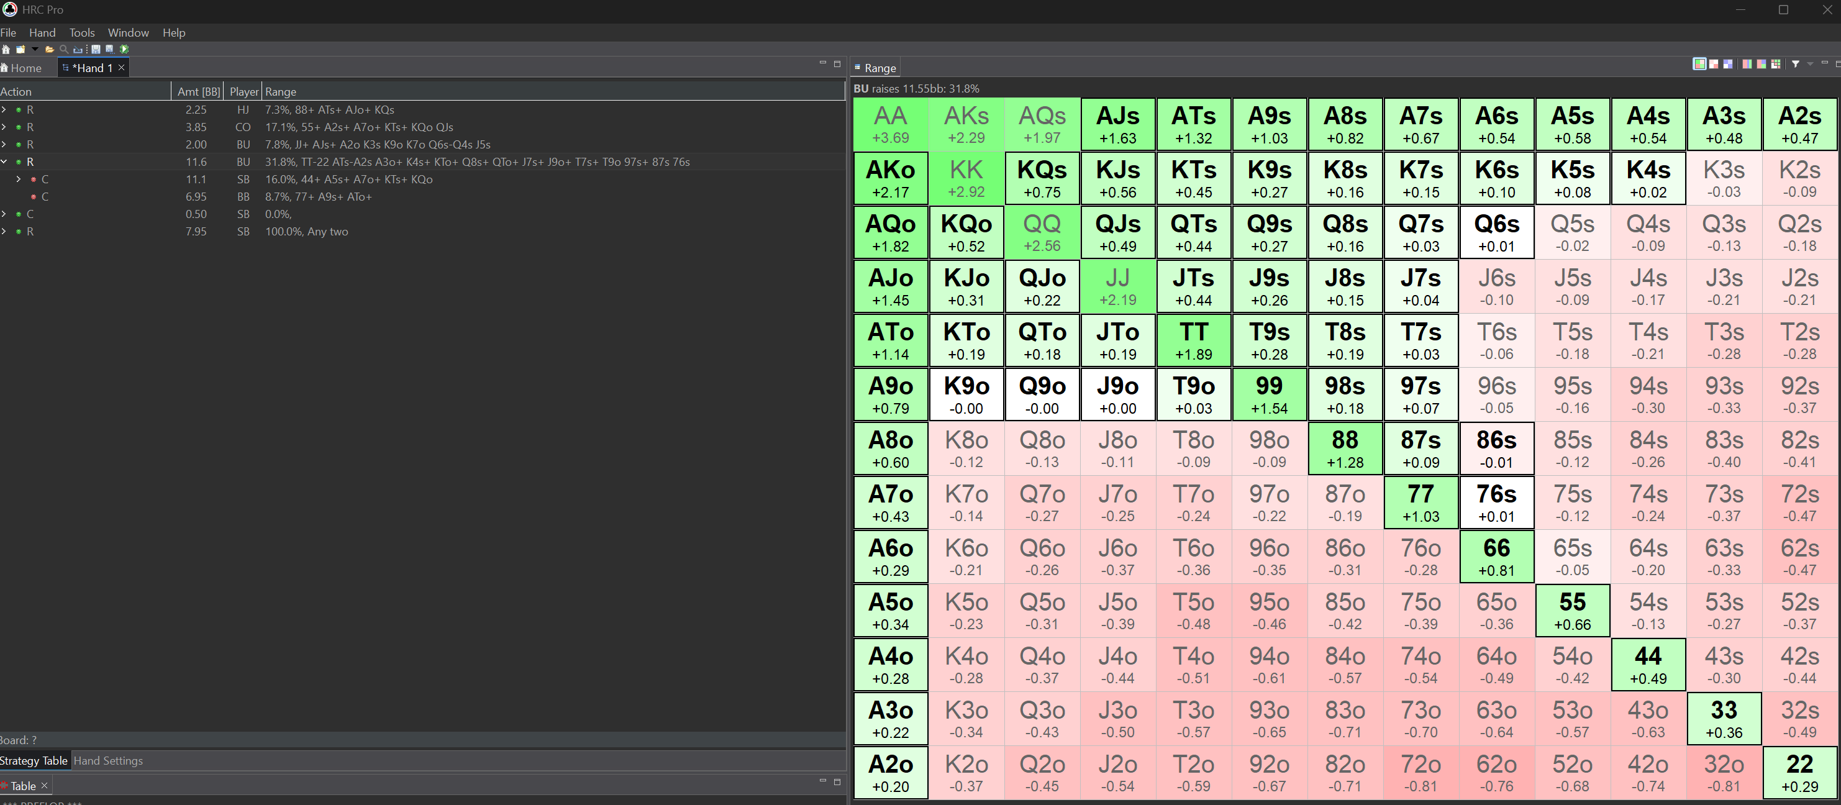
Task: Click the AA cell in range grid
Action: click(891, 124)
